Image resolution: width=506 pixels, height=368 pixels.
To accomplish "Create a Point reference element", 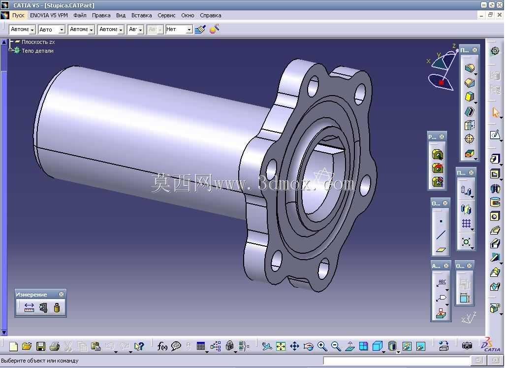I will [x=441, y=221].
